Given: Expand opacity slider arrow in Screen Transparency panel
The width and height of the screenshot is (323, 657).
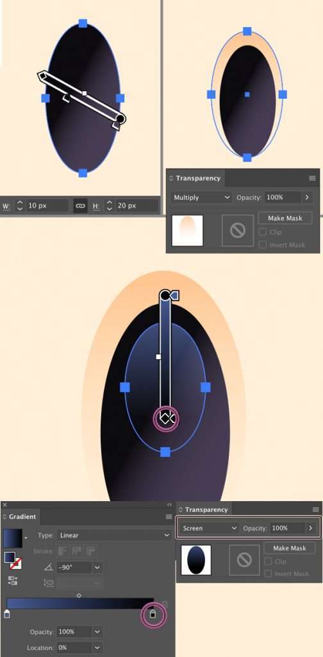Looking at the screenshot, I should click(310, 529).
